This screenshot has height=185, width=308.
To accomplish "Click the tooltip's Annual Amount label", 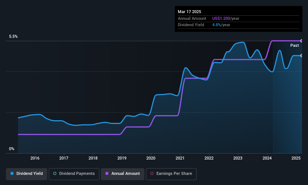I will coord(192,18).
